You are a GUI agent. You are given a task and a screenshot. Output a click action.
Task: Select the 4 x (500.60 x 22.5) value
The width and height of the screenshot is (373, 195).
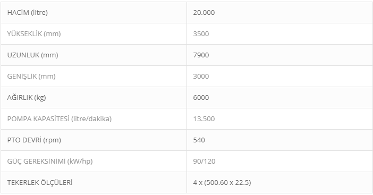click(222, 182)
